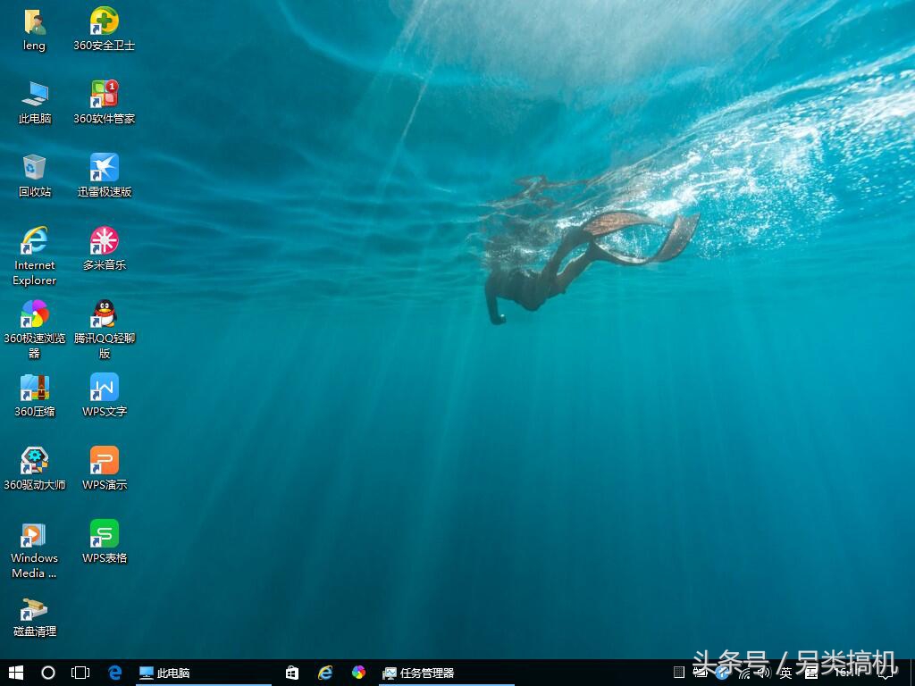The width and height of the screenshot is (915, 686).
Task: Click the Cortana circle in taskbar
Action: click(48, 673)
